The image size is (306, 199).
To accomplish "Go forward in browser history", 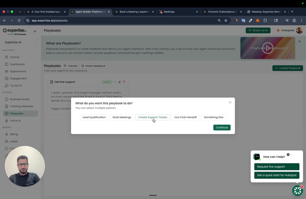I will (x=12, y=20).
